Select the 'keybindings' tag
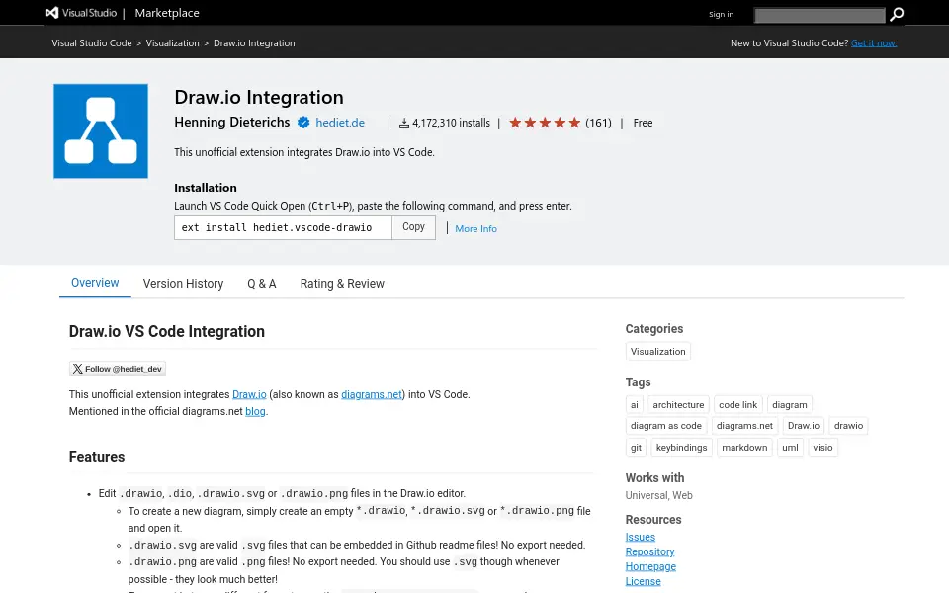 [x=681, y=448]
